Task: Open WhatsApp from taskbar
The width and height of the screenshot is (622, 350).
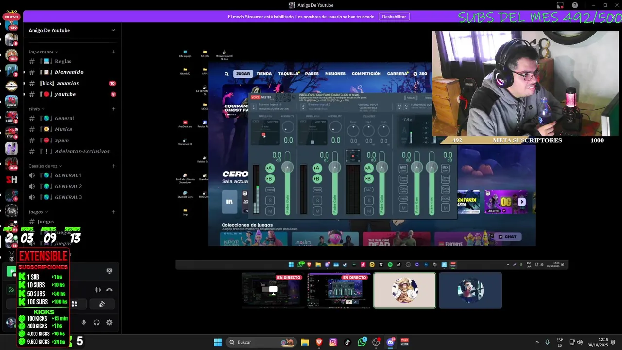Action: (362, 342)
